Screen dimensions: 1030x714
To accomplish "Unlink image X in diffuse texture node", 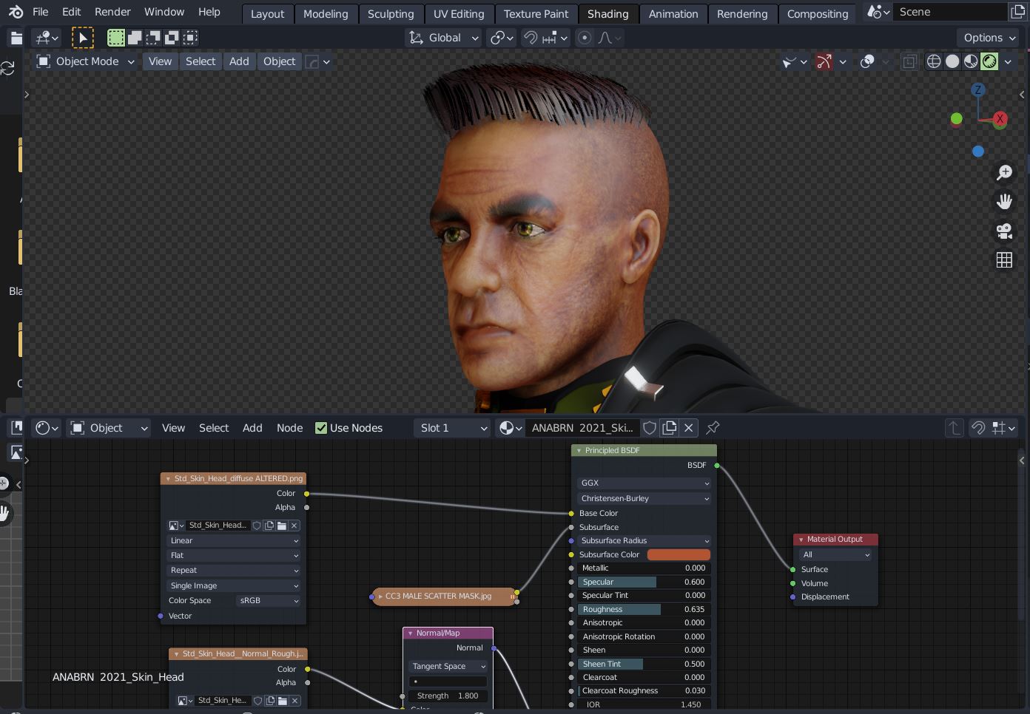I will point(294,526).
